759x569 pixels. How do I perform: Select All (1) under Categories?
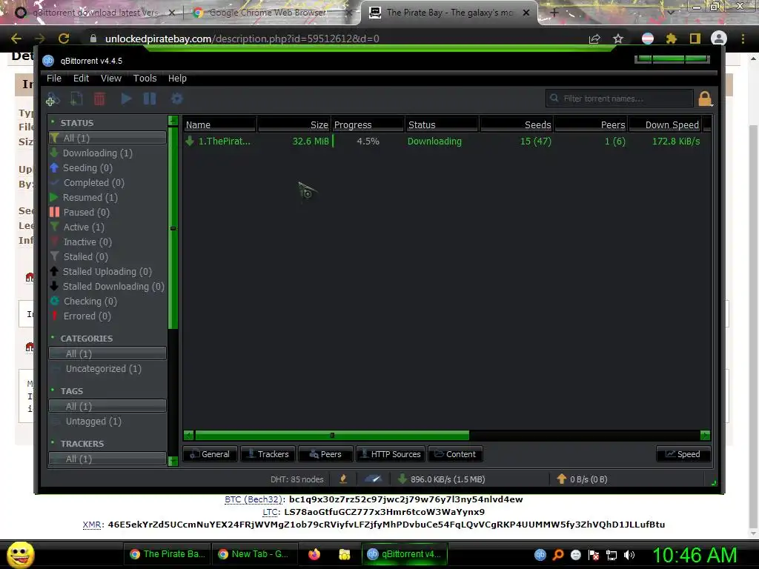pos(107,353)
